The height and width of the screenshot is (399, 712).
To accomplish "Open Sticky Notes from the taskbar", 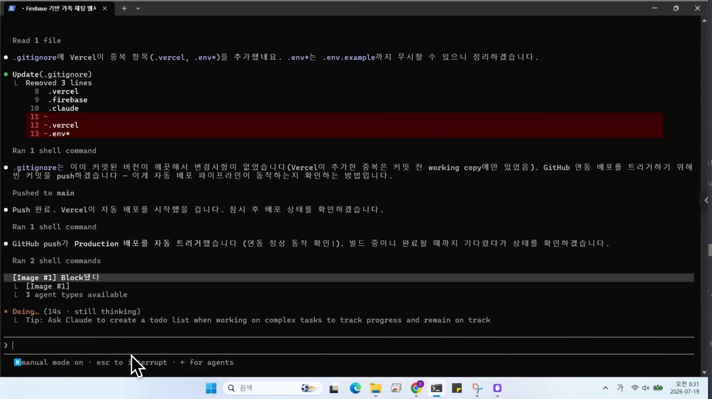I will [x=457, y=388].
